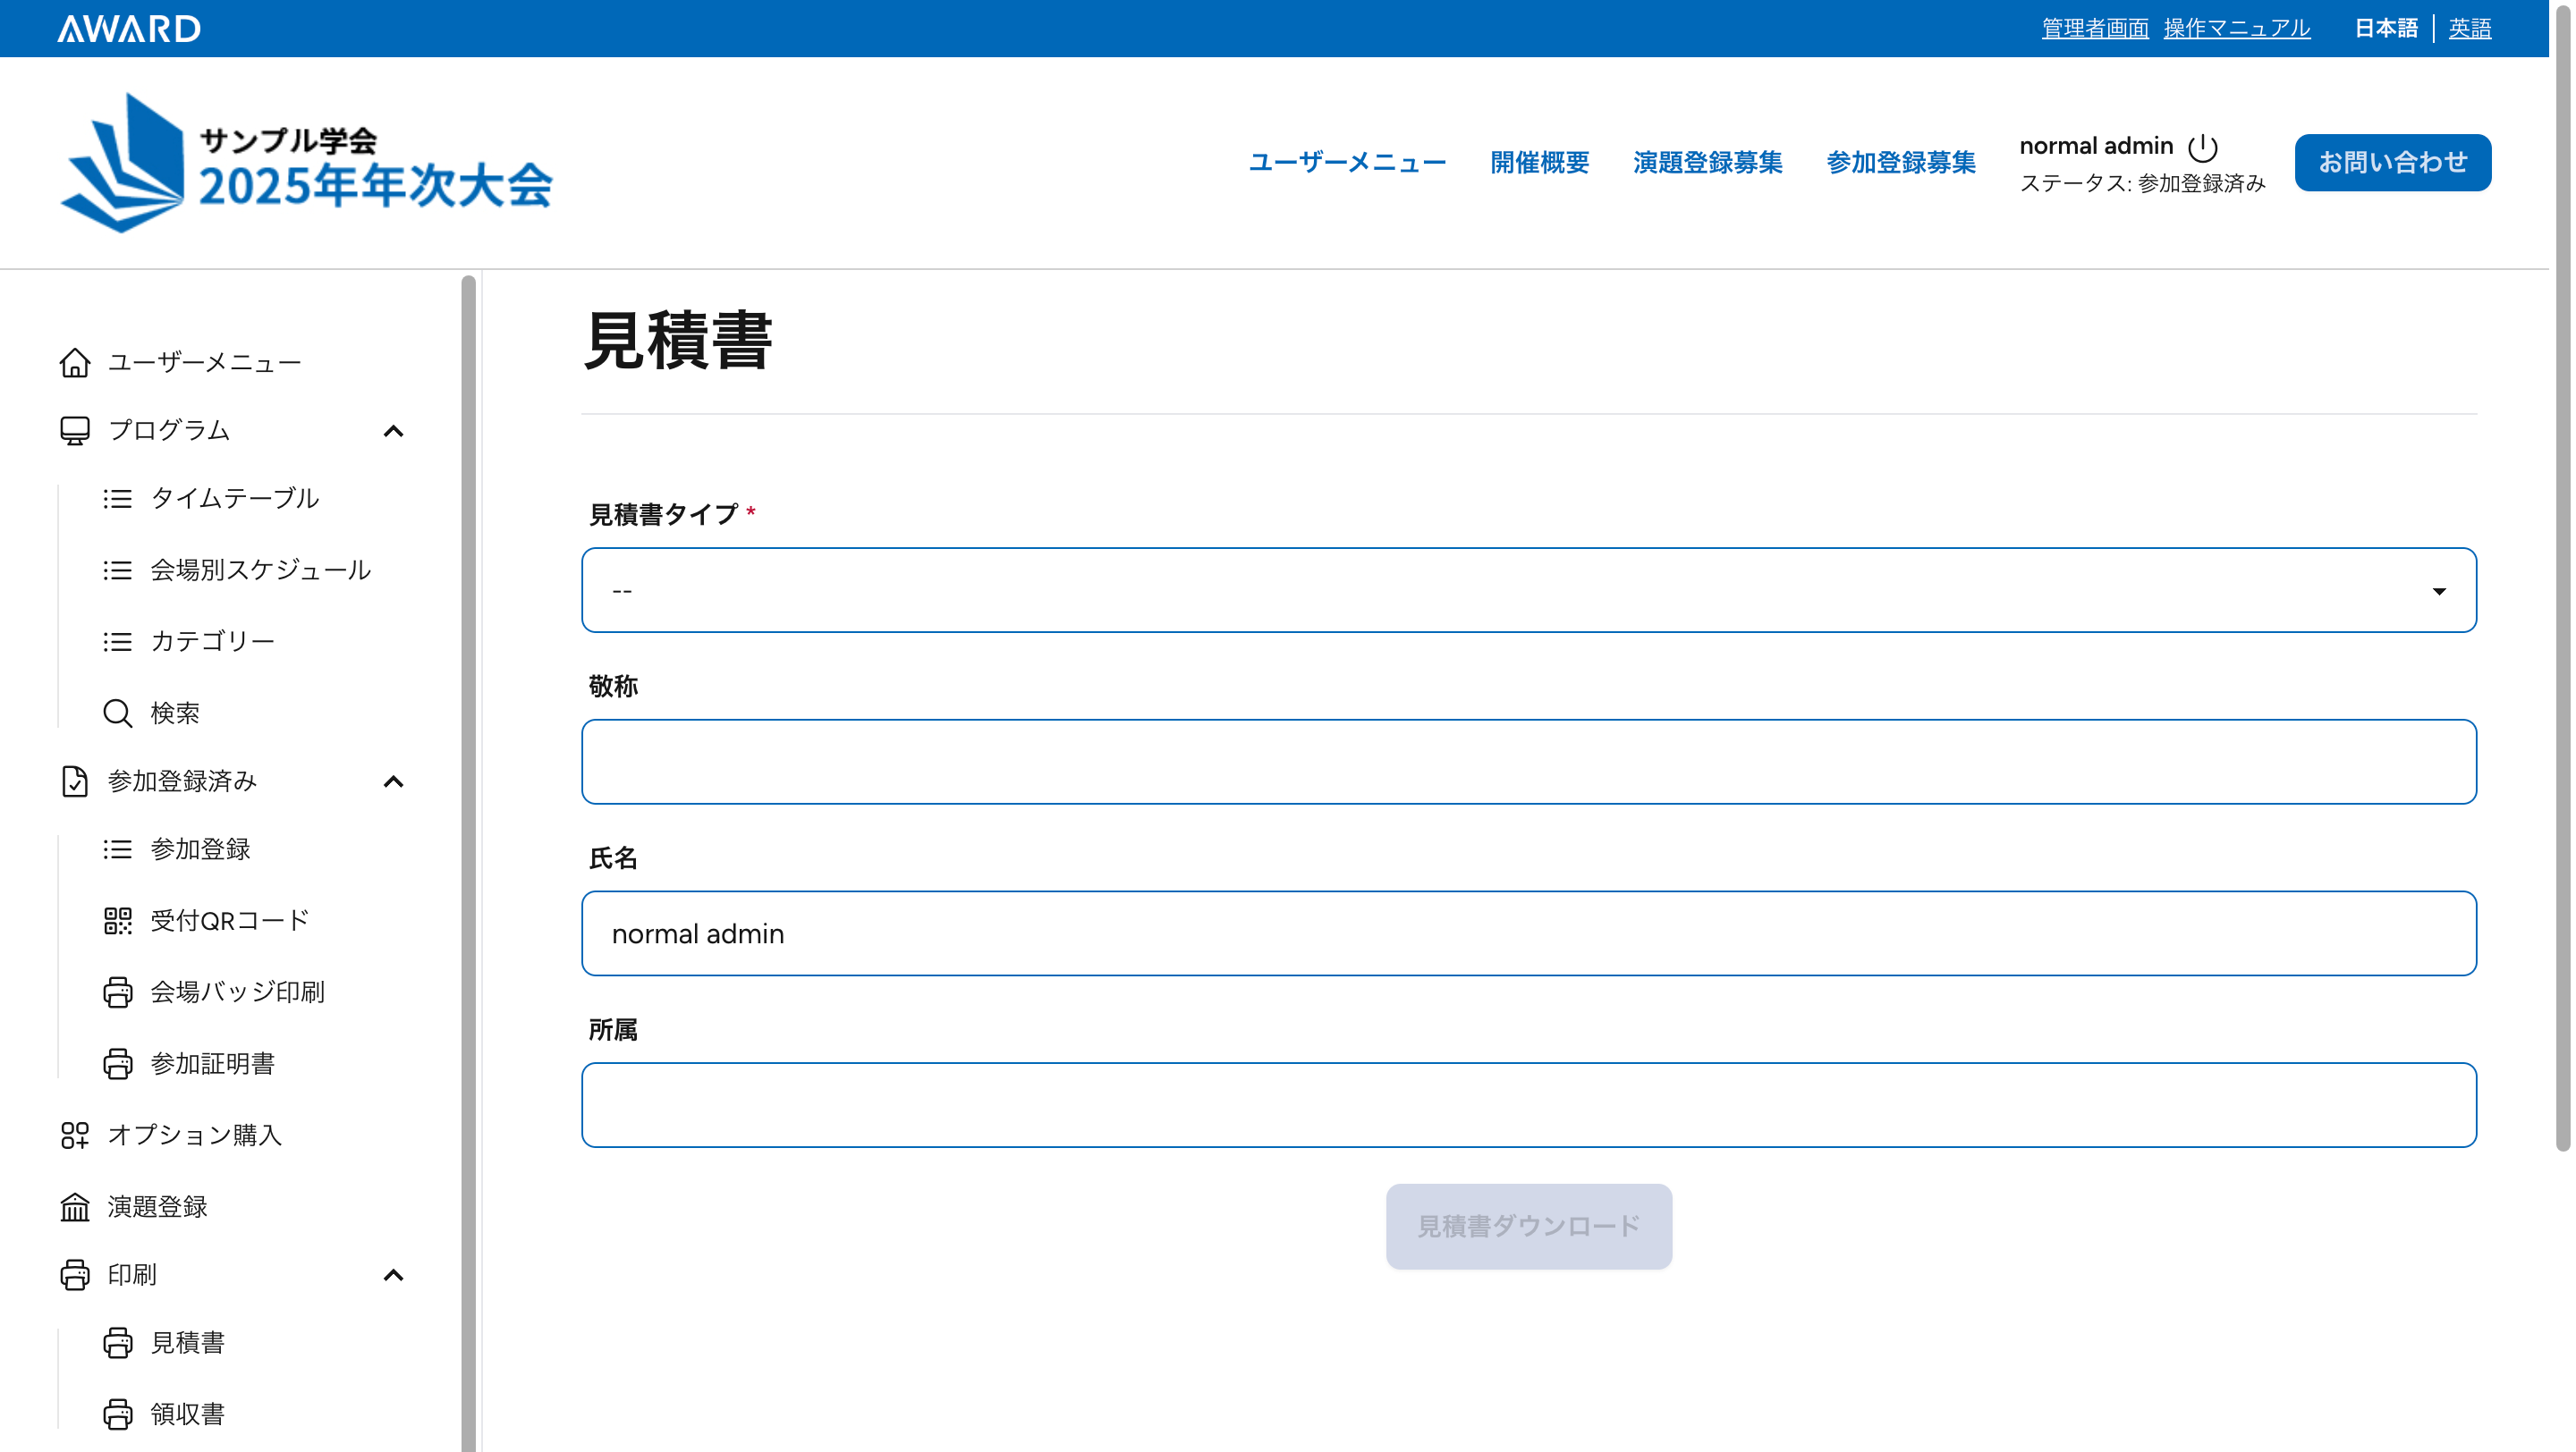
Task: Click printer icon beside 領収書
Action: tap(118, 1415)
